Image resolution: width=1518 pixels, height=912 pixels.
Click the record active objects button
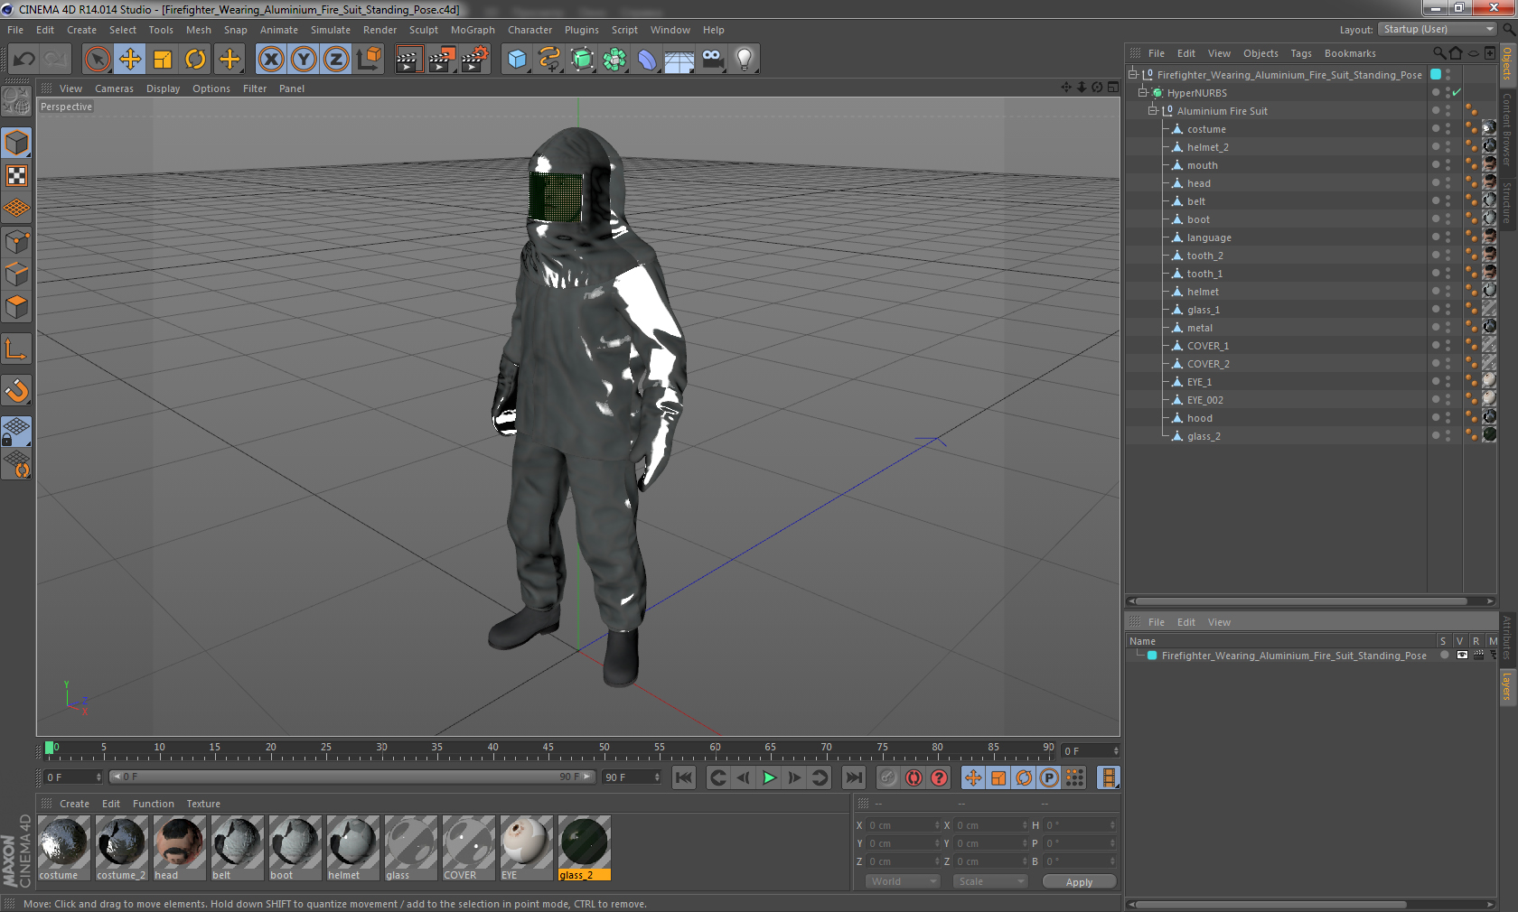click(888, 777)
